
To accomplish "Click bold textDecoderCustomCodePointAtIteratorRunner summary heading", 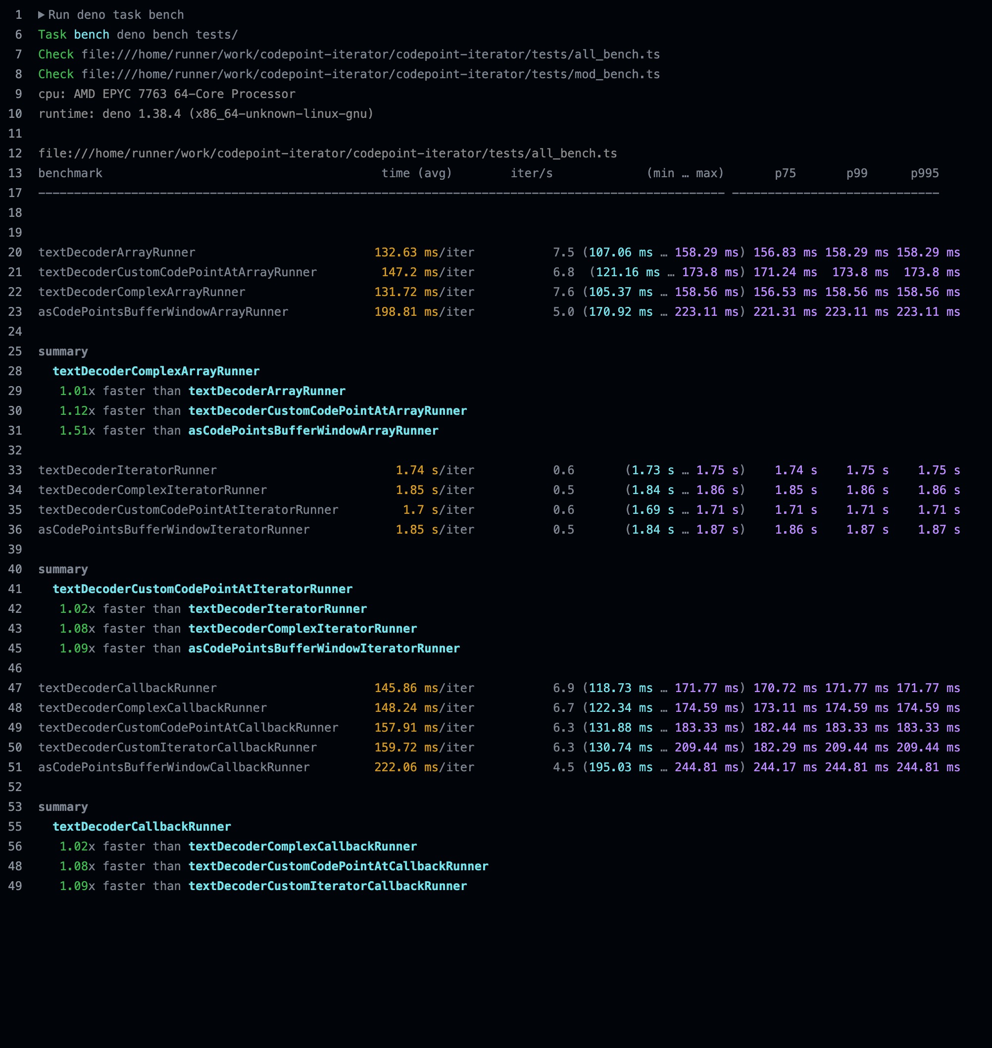I will (x=202, y=589).
